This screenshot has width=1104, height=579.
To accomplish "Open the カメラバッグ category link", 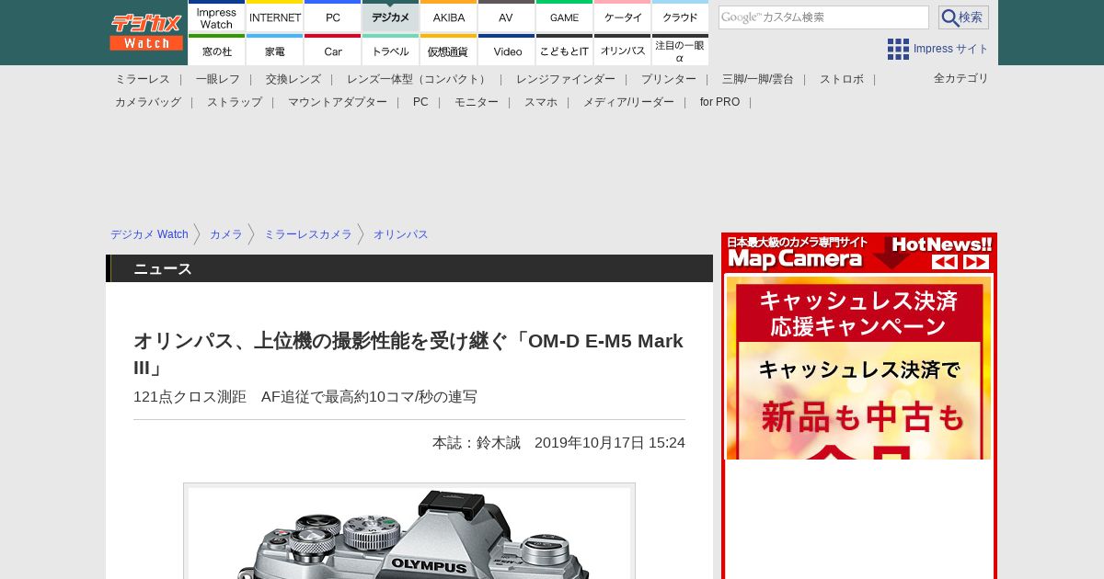I will pos(148,102).
